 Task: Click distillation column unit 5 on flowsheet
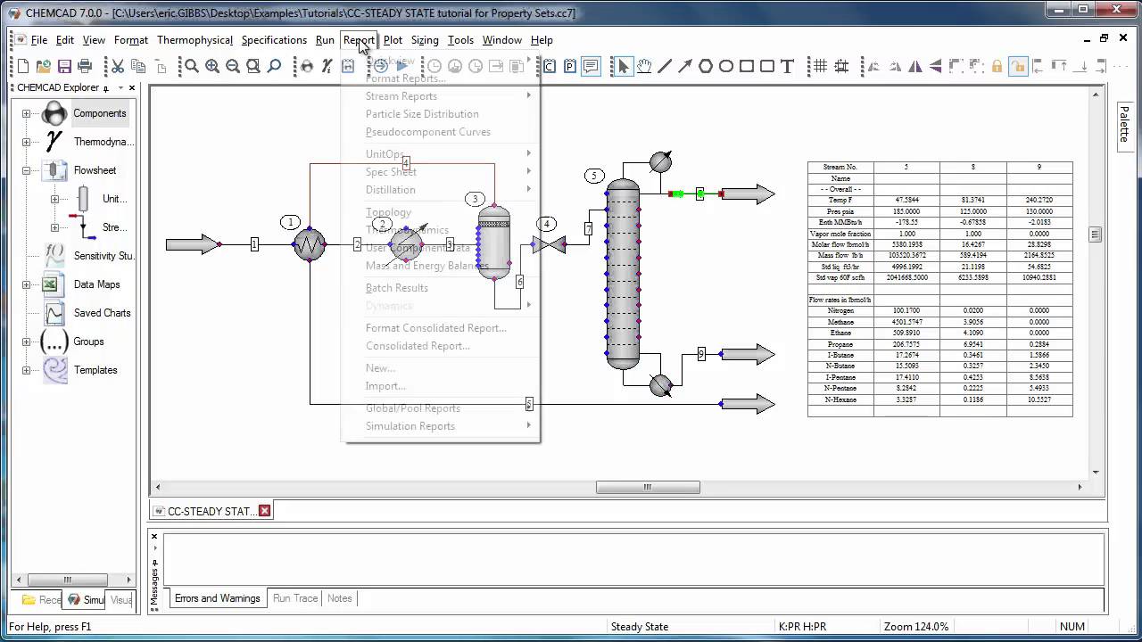623,274
